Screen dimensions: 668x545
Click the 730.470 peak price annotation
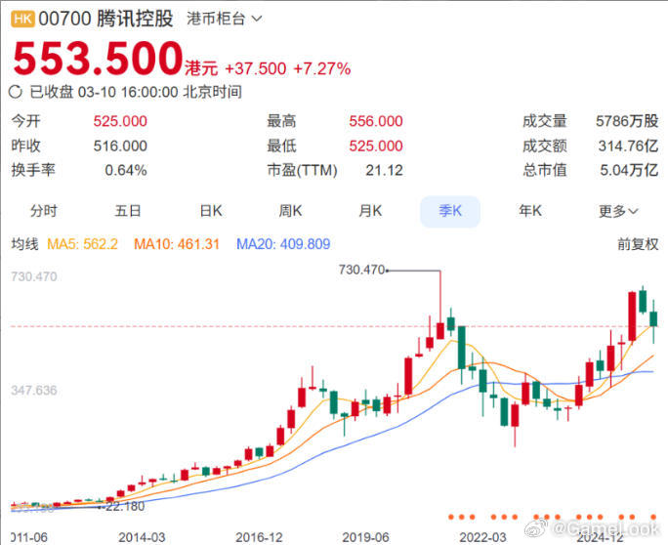pos(361,270)
